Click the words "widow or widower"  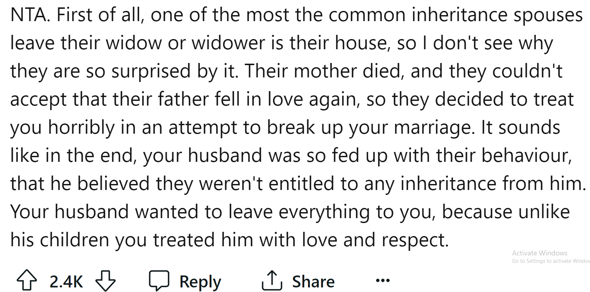click(x=186, y=43)
